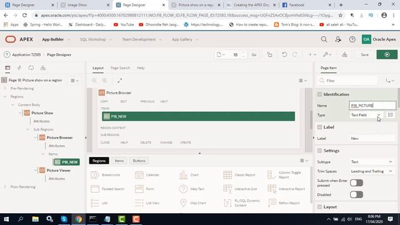400x225 pixels.
Task: Switch to the Layout tab
Action: [98, 68]
